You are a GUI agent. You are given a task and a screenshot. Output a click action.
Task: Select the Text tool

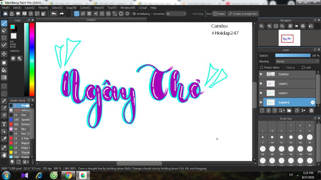click(x=4, y=124)
